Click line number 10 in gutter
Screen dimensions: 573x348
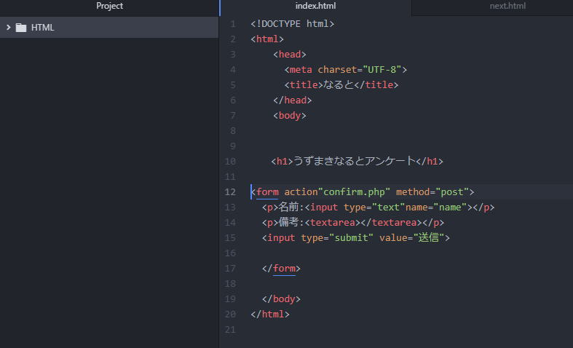pyautogui.click(x=230, y=162)
